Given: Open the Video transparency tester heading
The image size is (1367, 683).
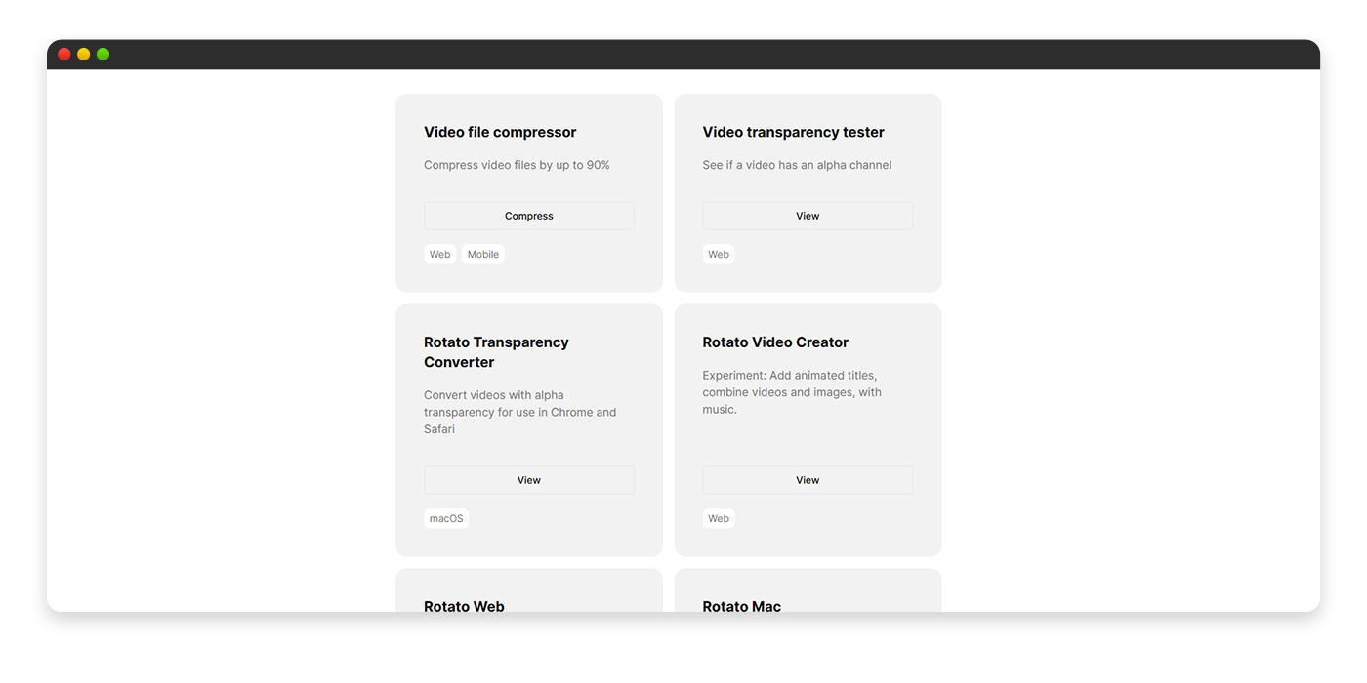Looking at the screenshot, I should 793,132.
